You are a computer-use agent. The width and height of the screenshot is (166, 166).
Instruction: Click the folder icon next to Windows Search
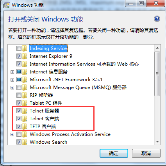pyautogui.click(x=24, y=142)
